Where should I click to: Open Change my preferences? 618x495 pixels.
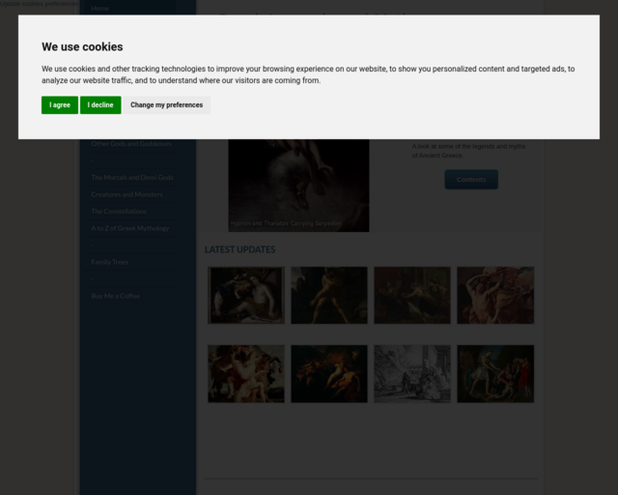167,105
